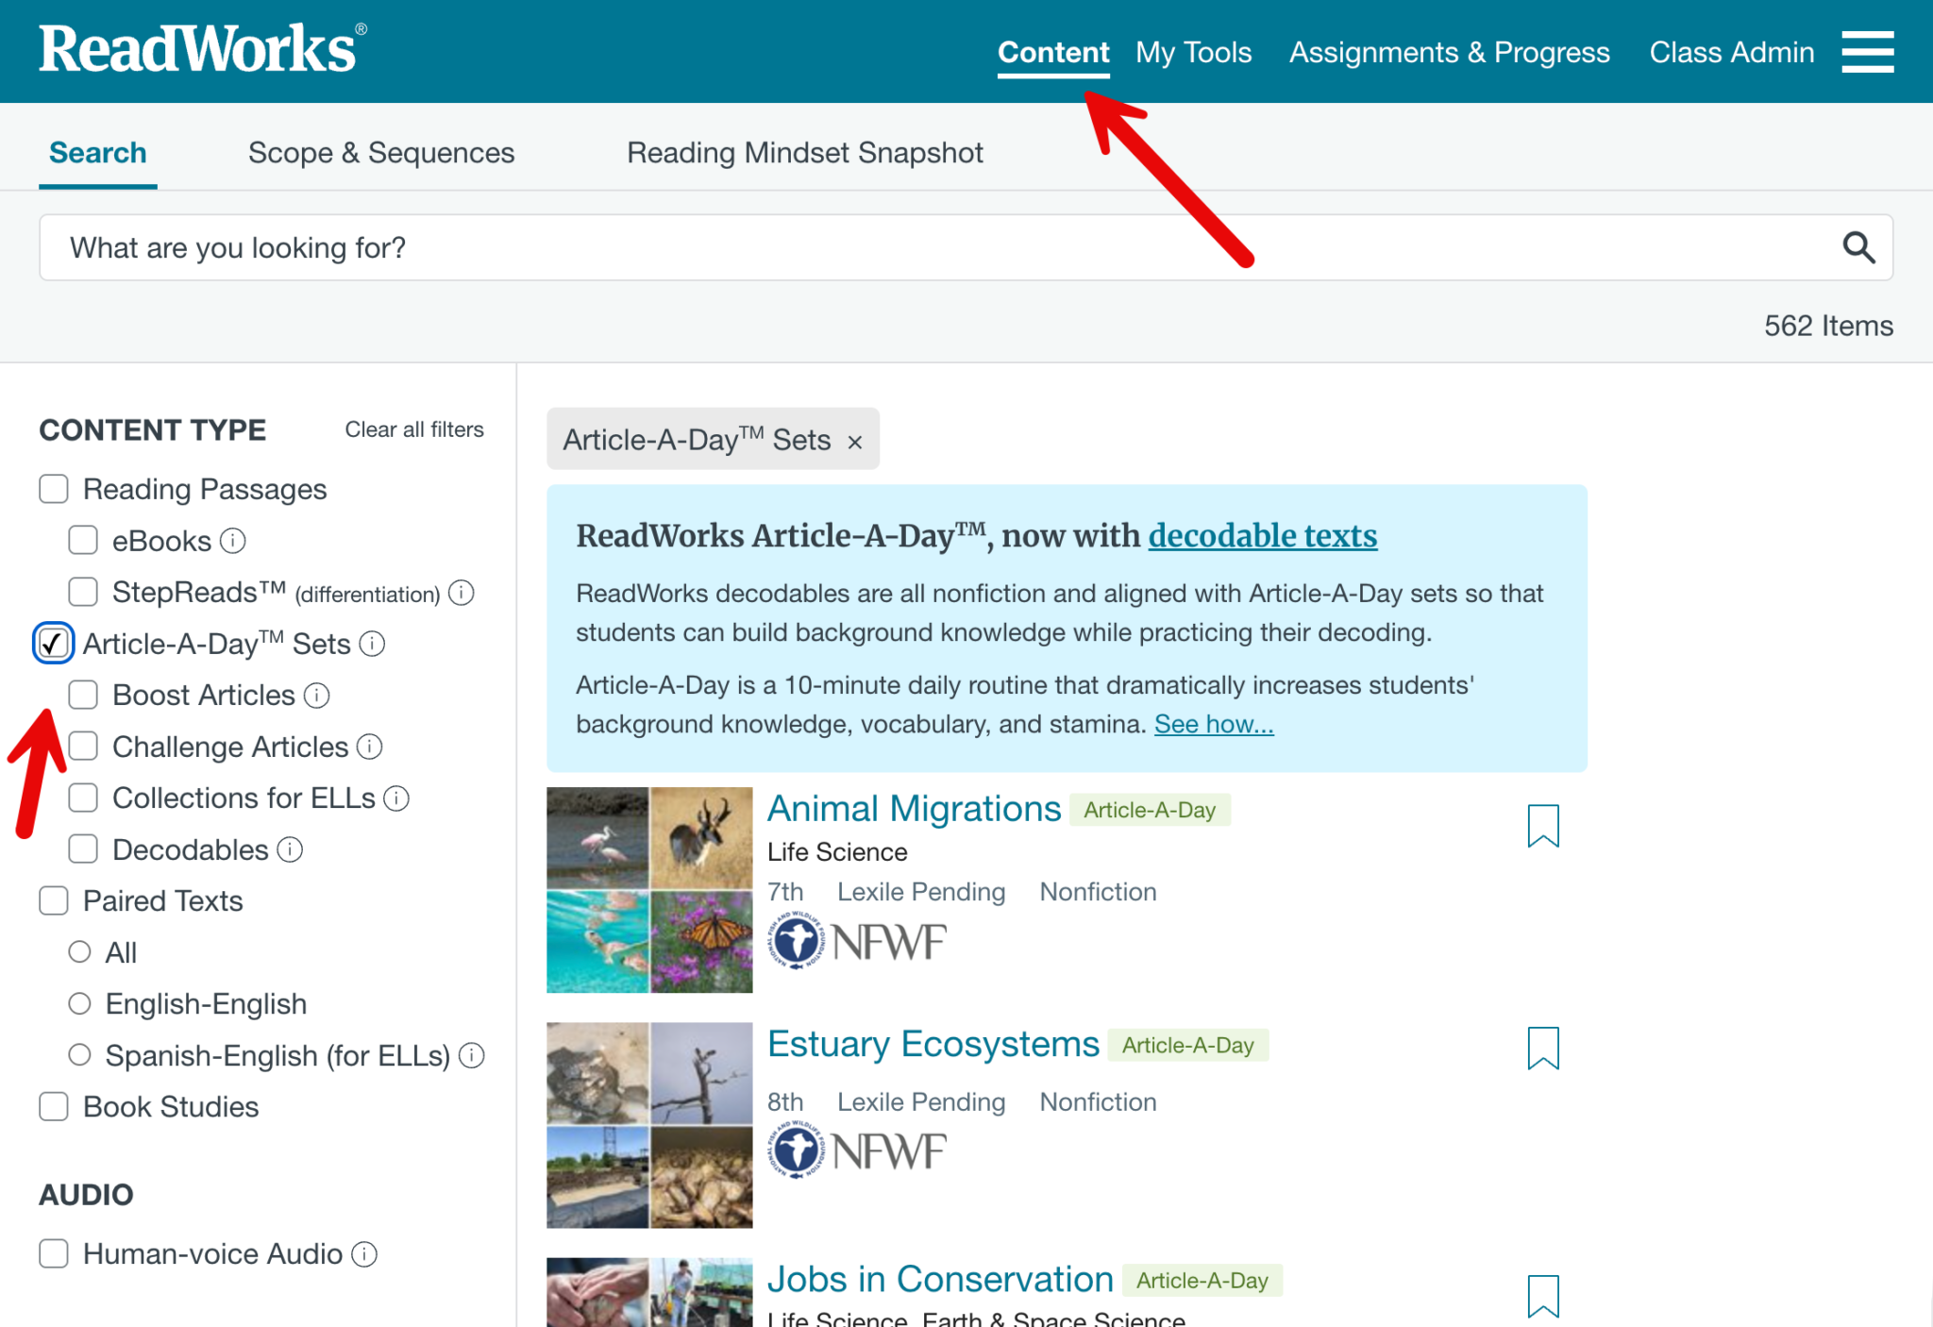Image resolution: width=1933 pixels, height=1327 pixels.
Task: Check the Reading Passages checkbox
Action: [54, 489]
